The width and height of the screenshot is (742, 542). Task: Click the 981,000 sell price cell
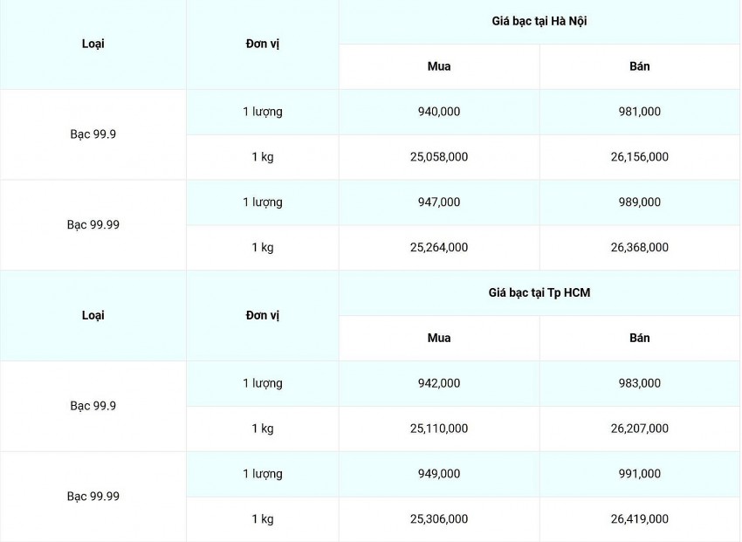(640, 112)
